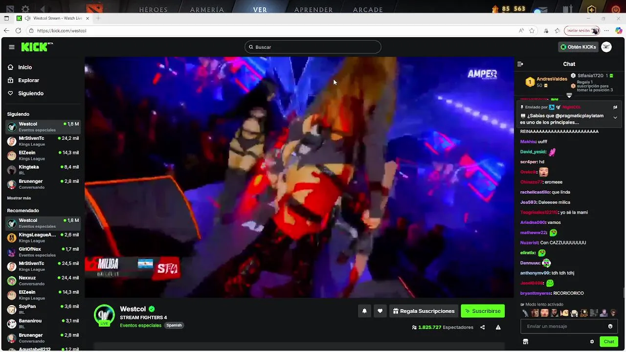Image resolution: width=626 pixels, height=352 pixels.
Task: Open the Copilot icon in browser
Action: (619, 30)
